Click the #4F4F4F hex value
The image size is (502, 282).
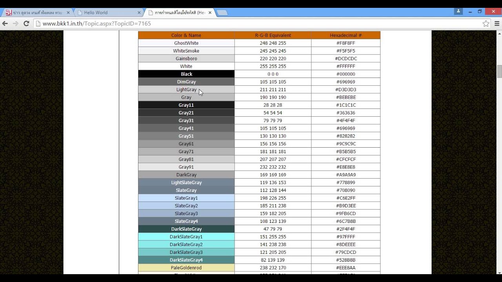346,121
